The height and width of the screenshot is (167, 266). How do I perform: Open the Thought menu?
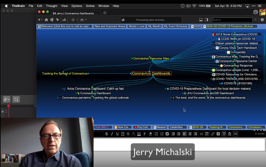[x=52, y=6]
